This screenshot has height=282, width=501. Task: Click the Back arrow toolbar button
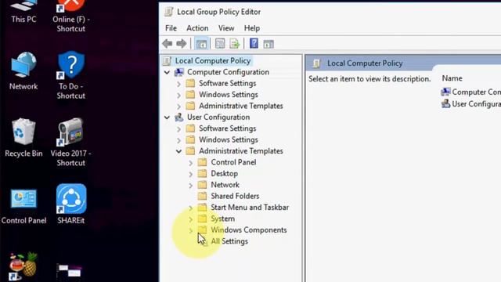click(x=167, y=44)
